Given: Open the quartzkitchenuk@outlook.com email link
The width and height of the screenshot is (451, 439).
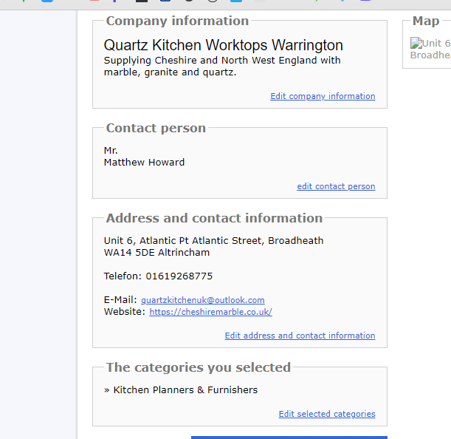Looking at the screenshot, I should coord(203,300).
